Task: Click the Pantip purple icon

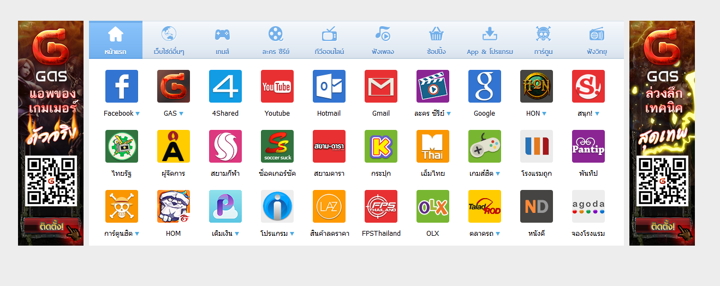Action: pyautogui.click(x=588, y=146)
